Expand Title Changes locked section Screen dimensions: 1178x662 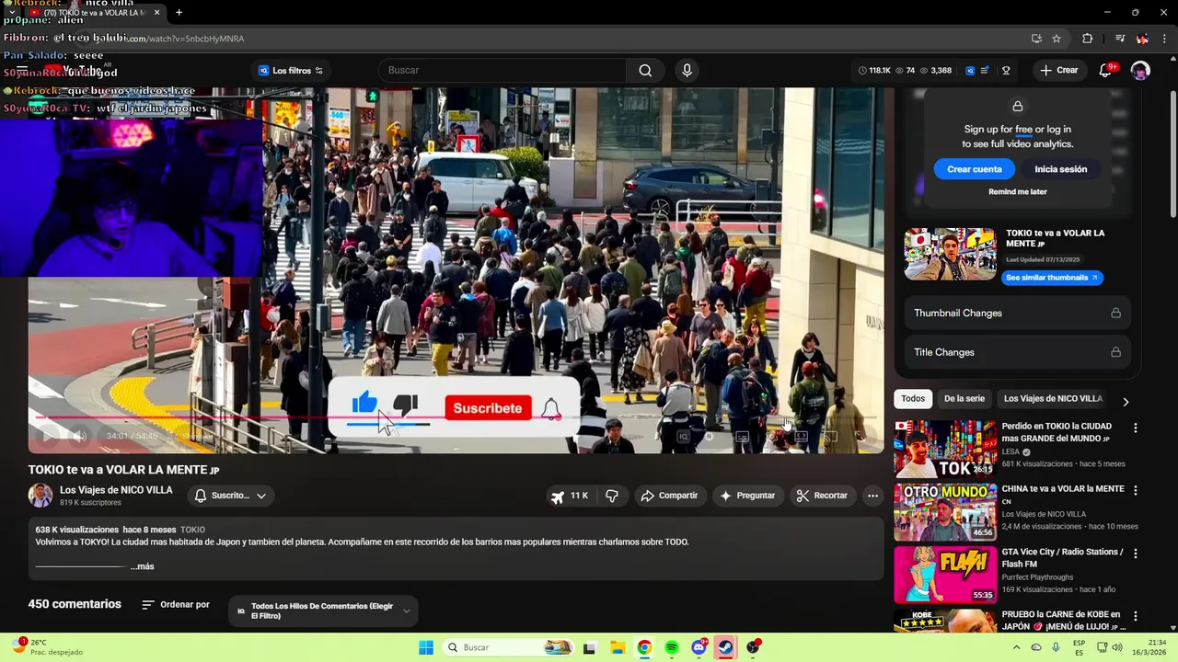[x=1017, y=352]
